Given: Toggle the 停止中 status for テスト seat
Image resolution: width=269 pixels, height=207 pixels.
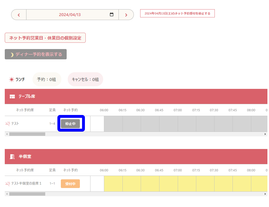Looking at the screenshot, I should [x=70, y=124].
